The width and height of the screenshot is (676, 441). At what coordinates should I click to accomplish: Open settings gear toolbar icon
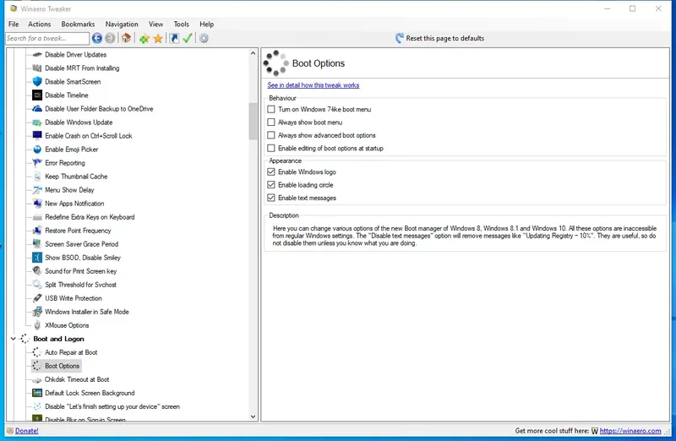coord(204,38)
